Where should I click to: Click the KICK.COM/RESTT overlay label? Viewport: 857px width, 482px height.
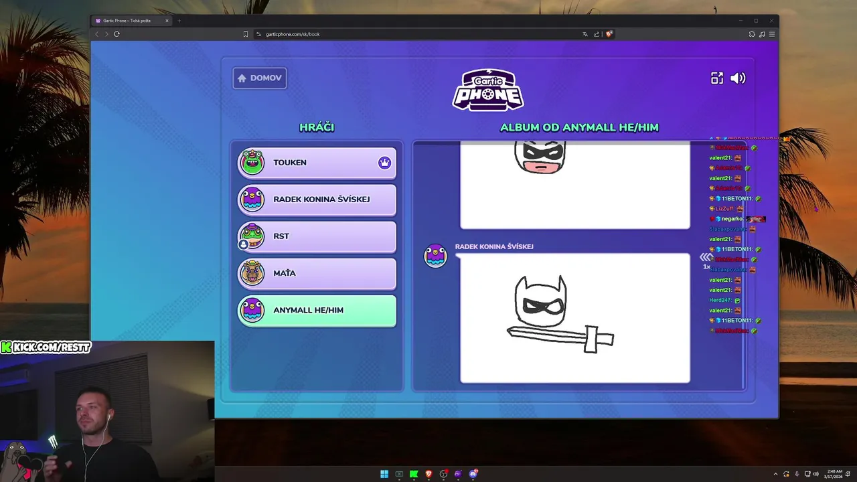coord(46,347)
